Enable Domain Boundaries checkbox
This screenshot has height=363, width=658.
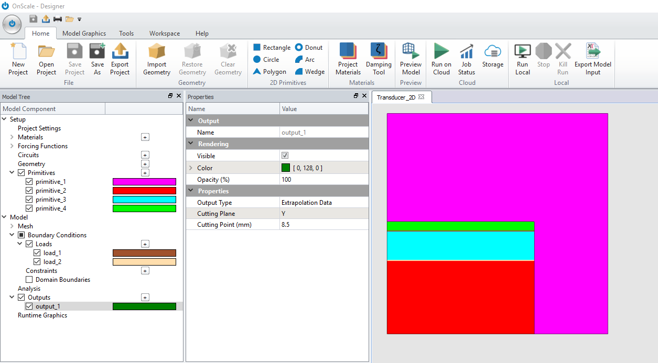tap(29, 280)
